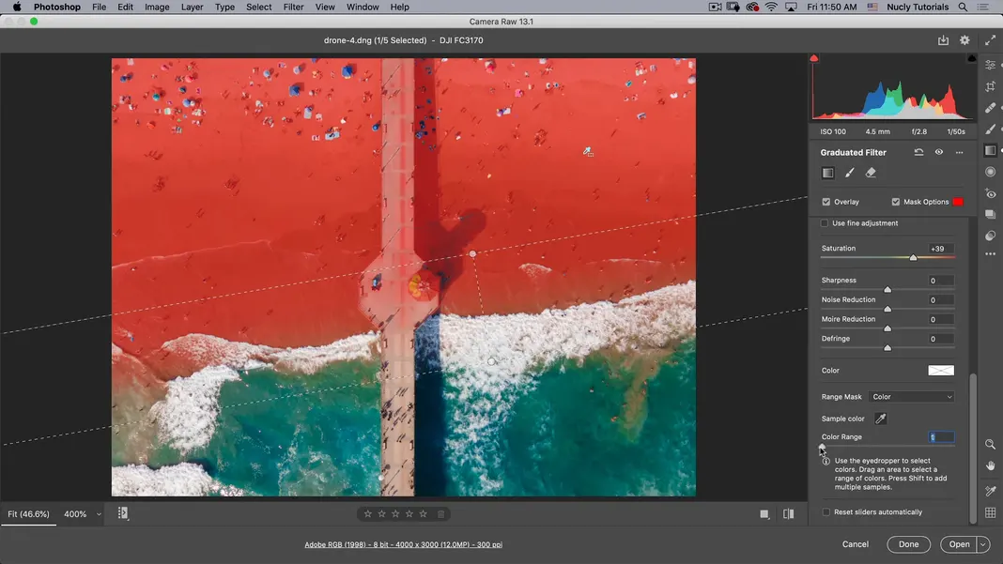Image resolution: width=1003 pixels, height=564 pixels.
Task: Click the Open button
Action: (x=959, y=545)
